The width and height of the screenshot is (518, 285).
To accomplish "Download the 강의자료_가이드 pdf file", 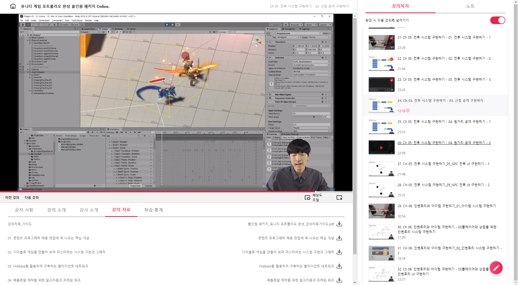I will tap(339, 224).
